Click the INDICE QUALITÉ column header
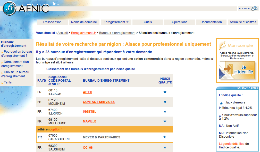260x152 pixels. pos(165,80)
